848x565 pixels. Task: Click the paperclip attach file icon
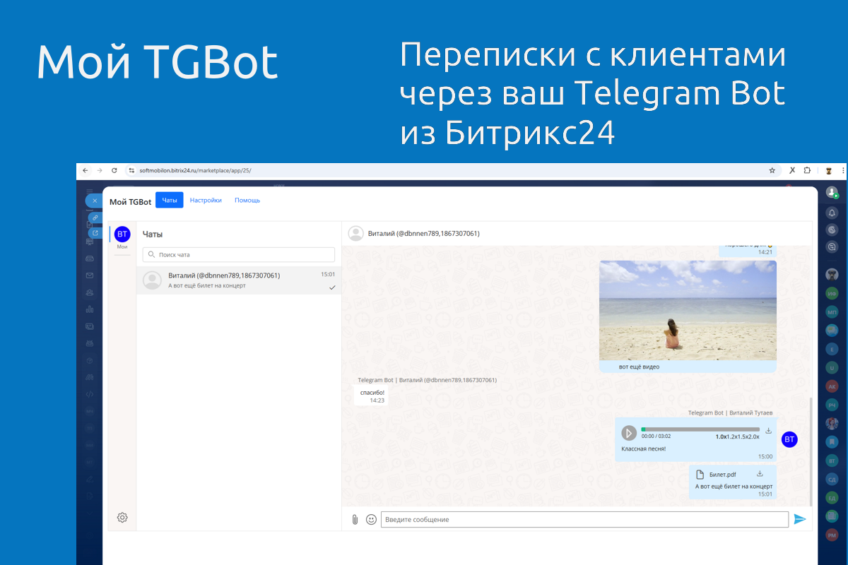355,520
